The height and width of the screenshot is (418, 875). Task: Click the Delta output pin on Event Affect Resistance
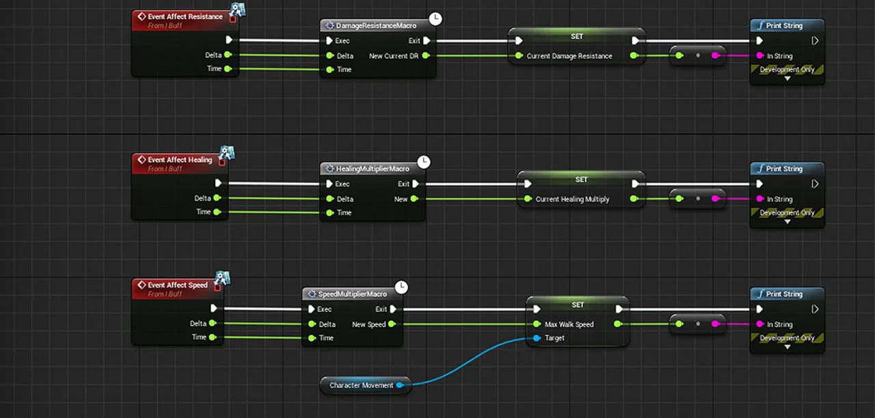[228, 55]
